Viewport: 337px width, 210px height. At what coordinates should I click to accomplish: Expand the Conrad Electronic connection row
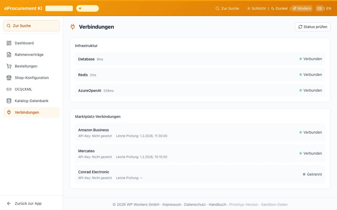point(200,174)
